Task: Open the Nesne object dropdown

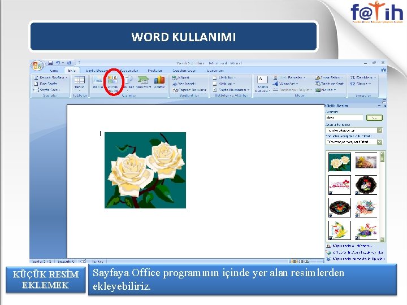Action: [326, 90]
